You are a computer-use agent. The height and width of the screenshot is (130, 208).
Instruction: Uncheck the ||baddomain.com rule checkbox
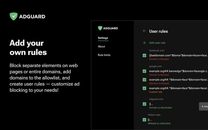click(x=144, y=55)
